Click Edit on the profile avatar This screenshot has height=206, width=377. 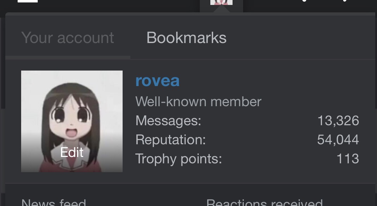point(72,152)
